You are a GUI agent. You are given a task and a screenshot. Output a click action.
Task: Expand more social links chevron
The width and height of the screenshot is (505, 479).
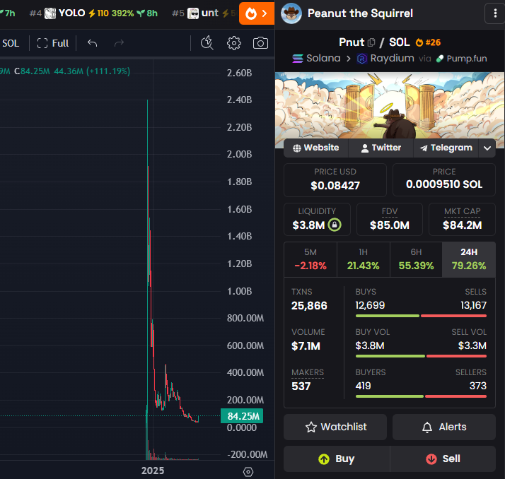[x=487, y=148]
